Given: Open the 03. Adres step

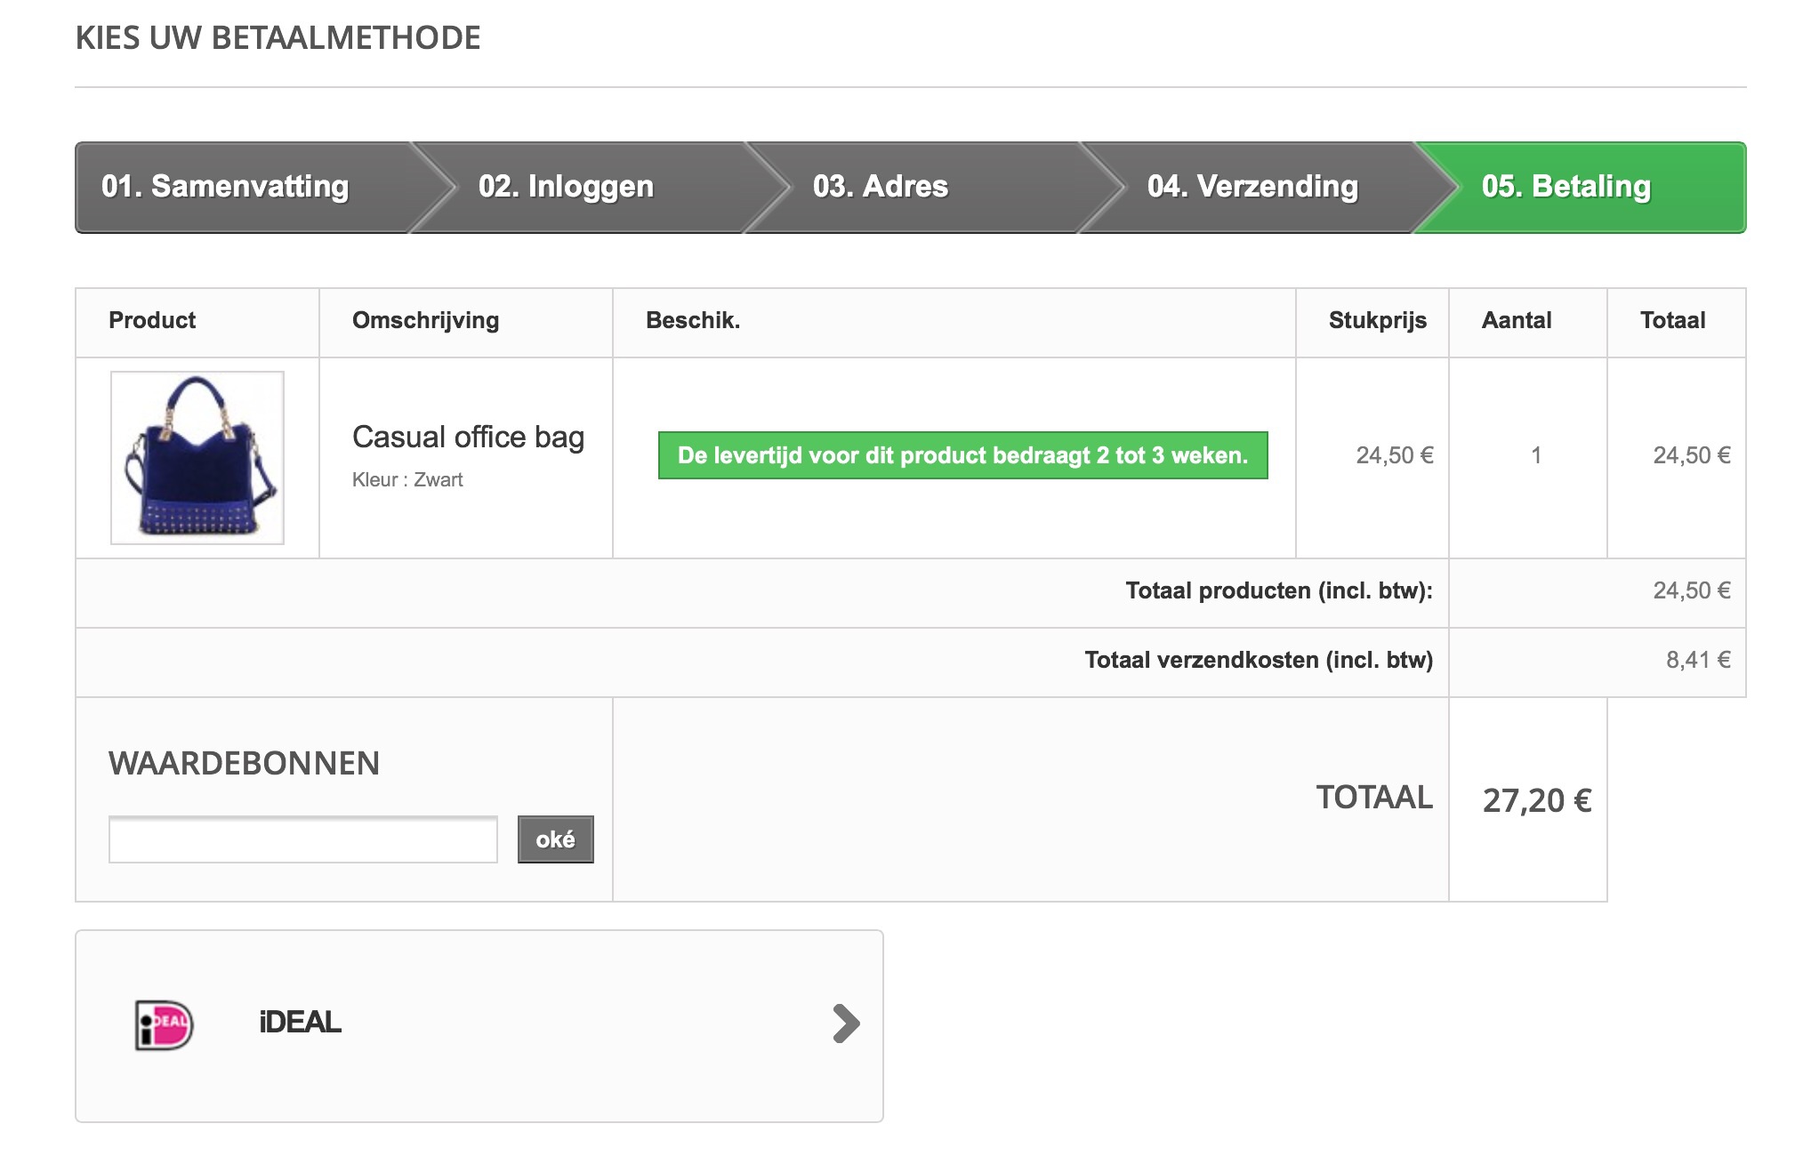Looking at the screenshot, I should [880, 187].
